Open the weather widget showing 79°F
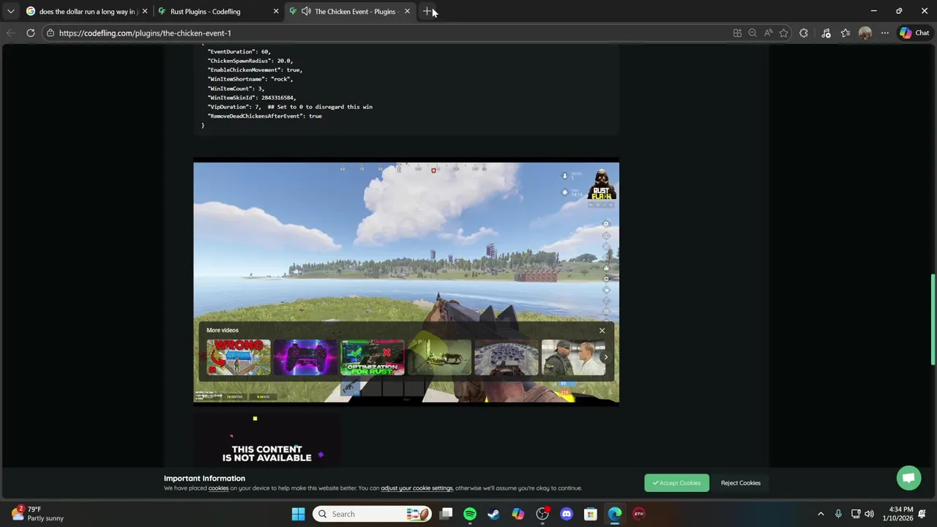The width and height of the screenshot is (937, 527). (37, 514)
